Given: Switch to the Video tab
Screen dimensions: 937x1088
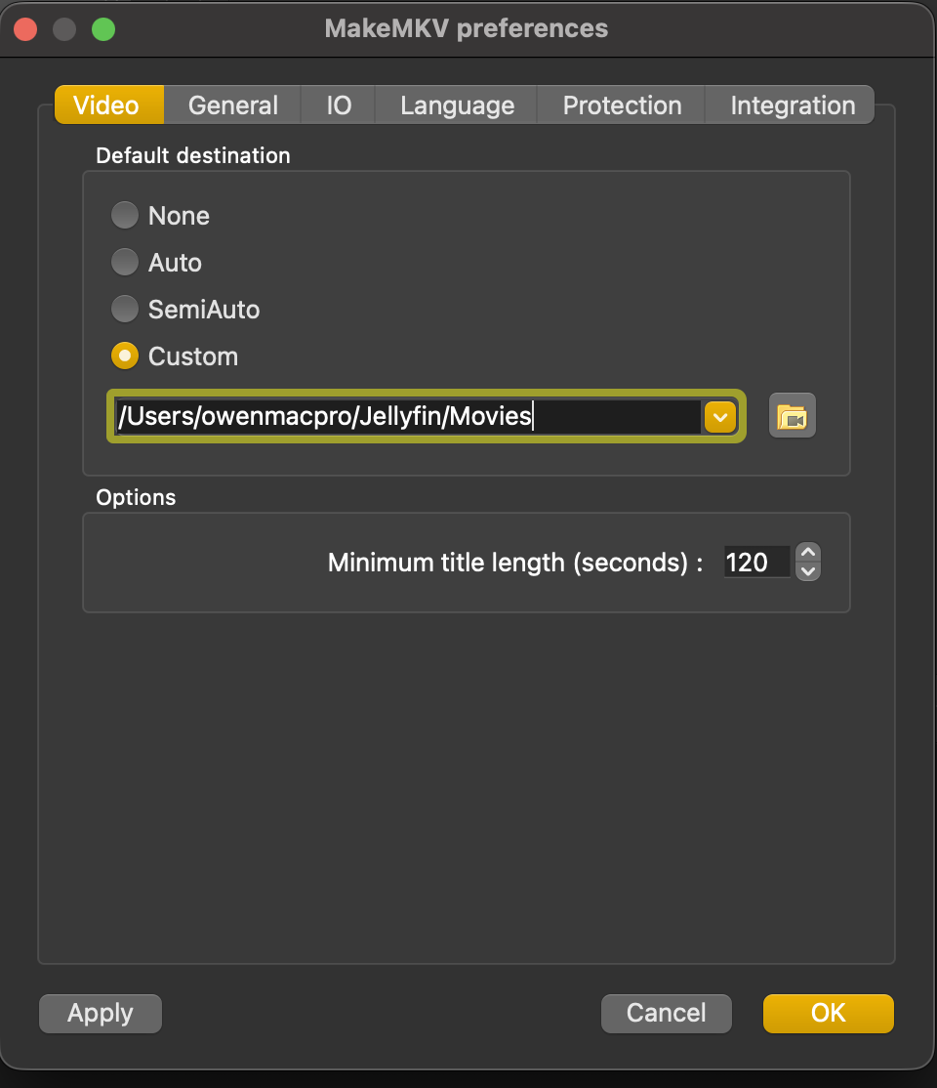Looking at the screenshot, I should (x=109, y=105).
